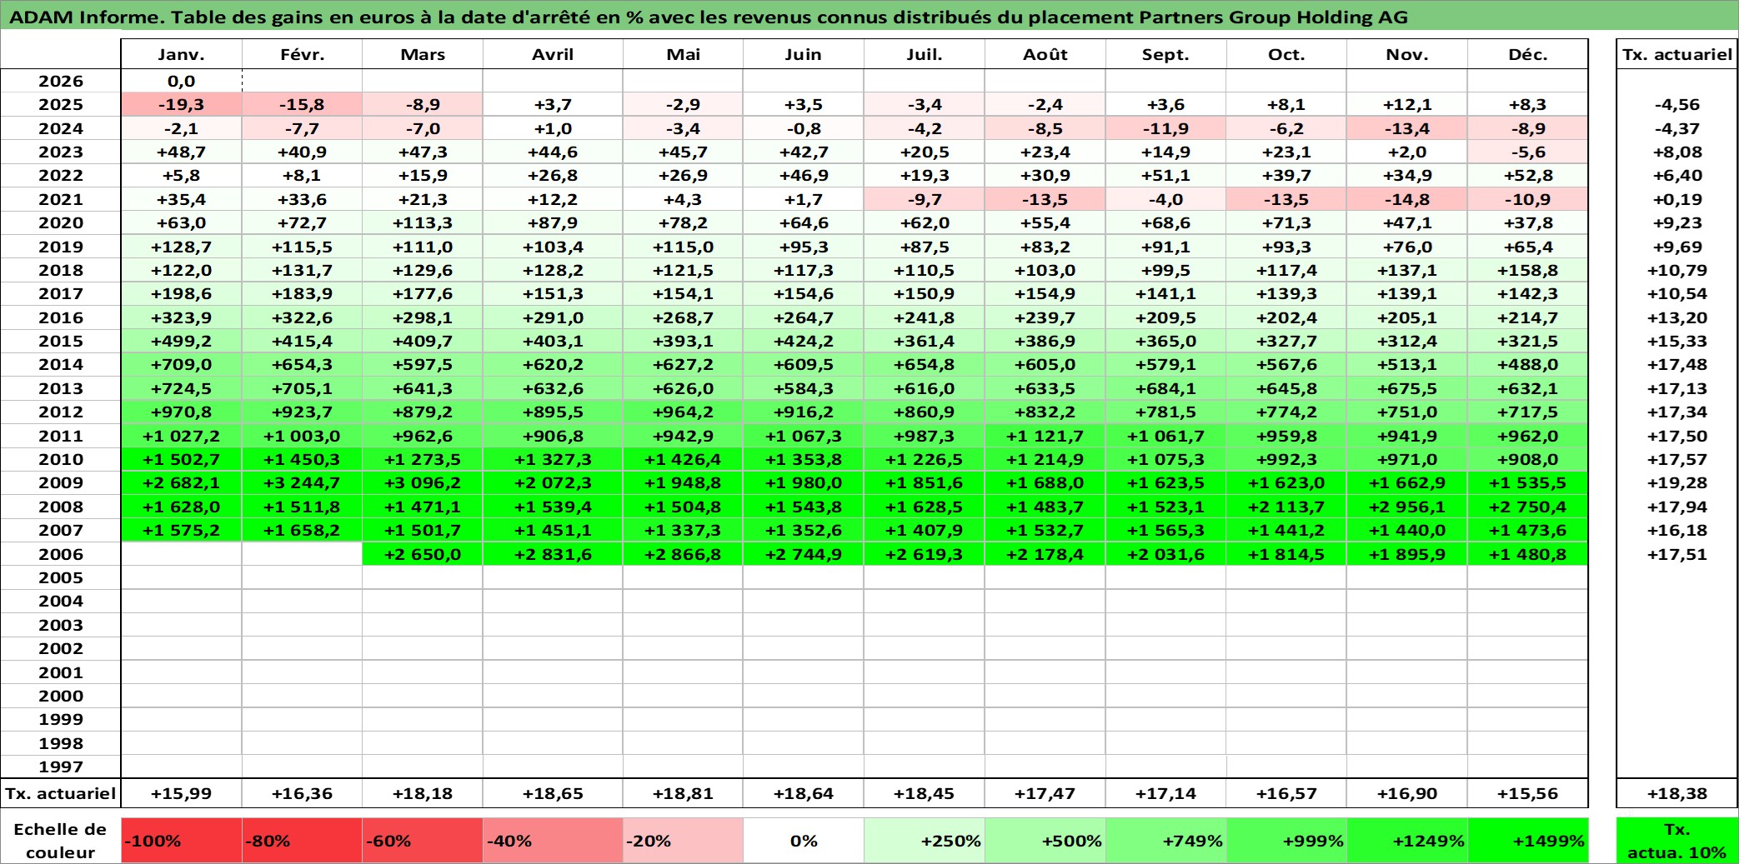Click the +250% pale green swatch
Image resolution: width=1739 pixels, height=864 pixels.
pyautogui.click(x=924, y=841)
